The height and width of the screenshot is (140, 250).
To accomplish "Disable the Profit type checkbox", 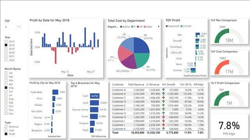I will pos(6,134).
